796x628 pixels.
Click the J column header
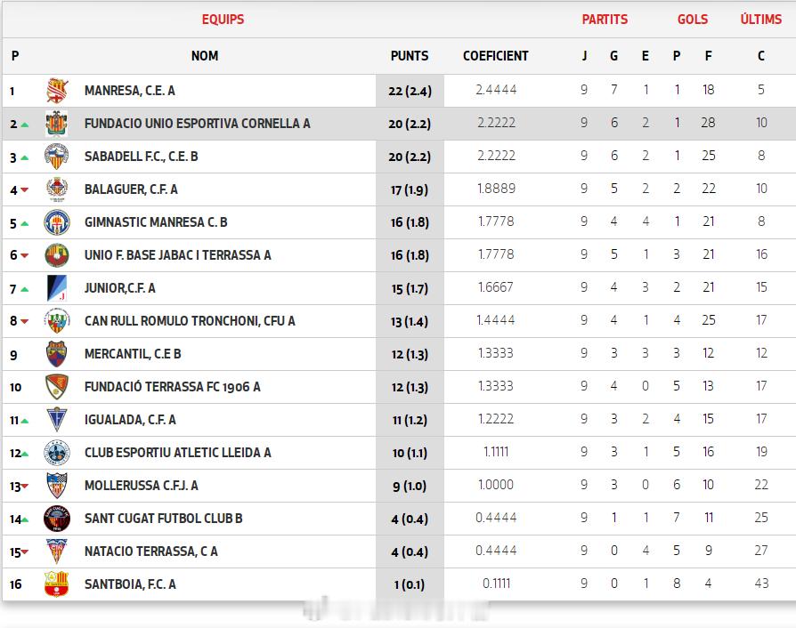coord(584,56)
